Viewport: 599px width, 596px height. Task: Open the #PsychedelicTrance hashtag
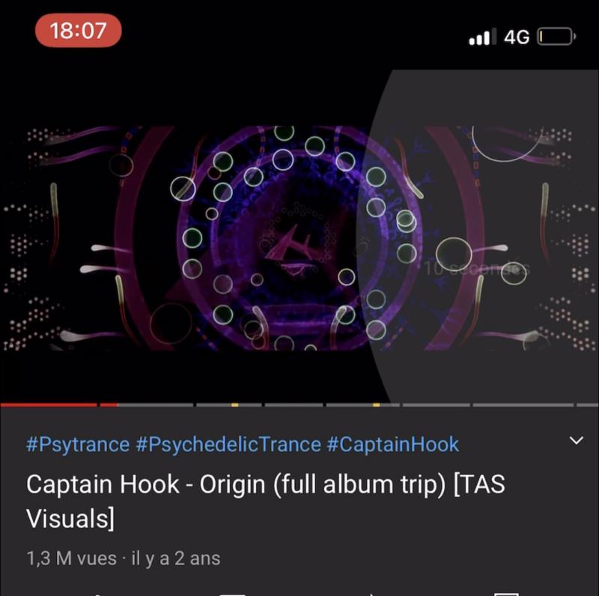pos(228,445)
